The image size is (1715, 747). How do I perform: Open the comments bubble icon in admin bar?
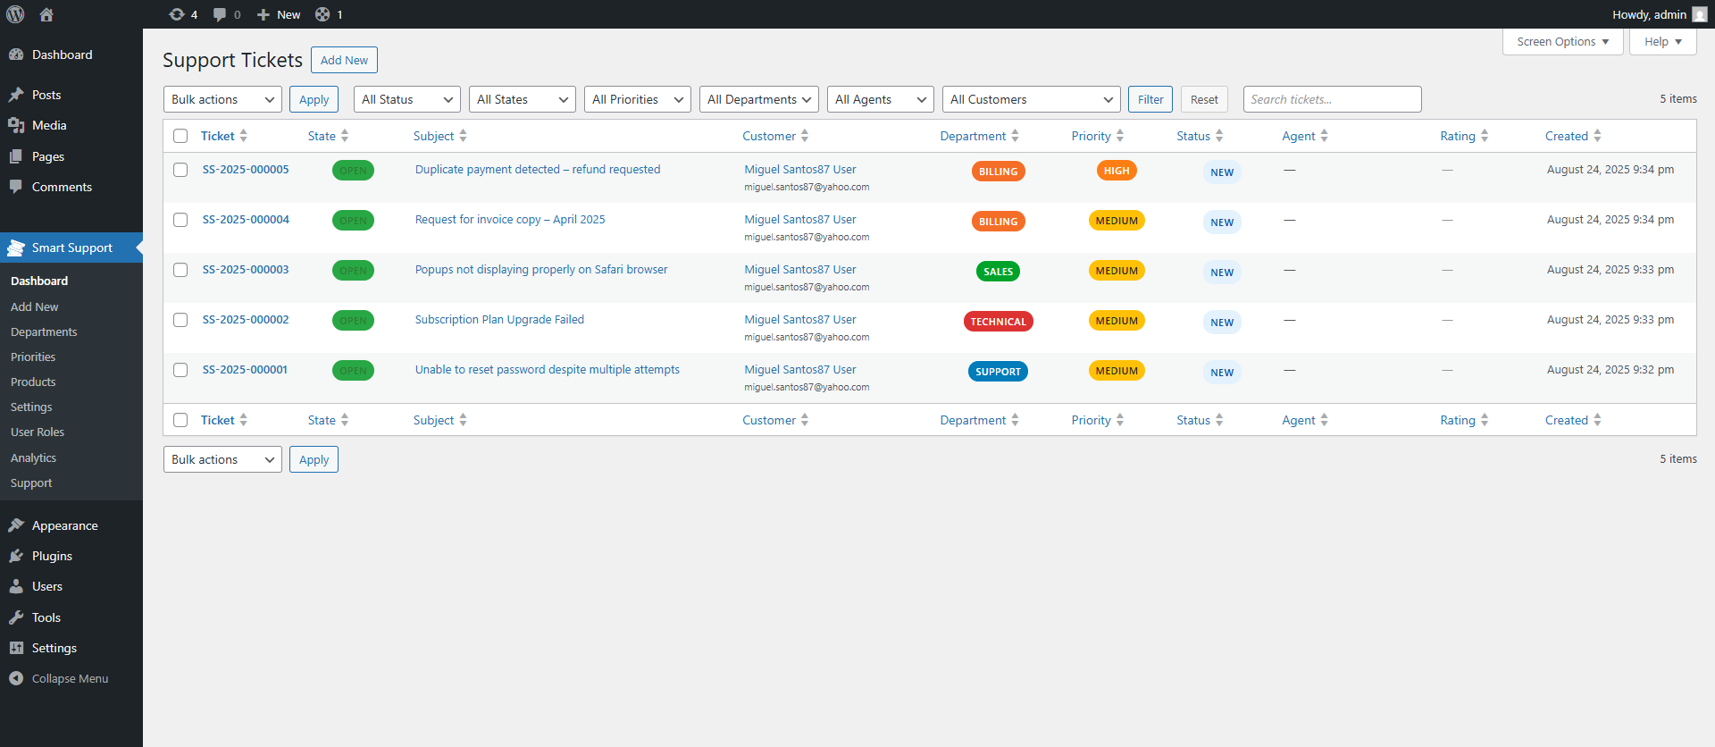coord(220,14)
